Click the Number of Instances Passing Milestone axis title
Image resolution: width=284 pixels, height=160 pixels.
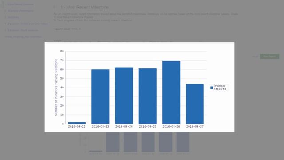[x=56, y=88]
